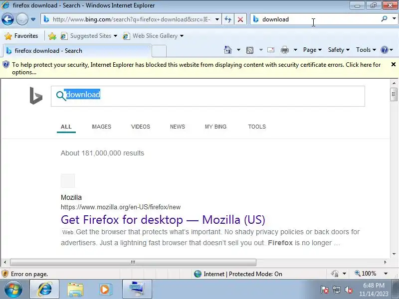Viewport: 399px width, 299px height.
Task: Switch to the NEWS tab
Action: (x=178, y=127)
